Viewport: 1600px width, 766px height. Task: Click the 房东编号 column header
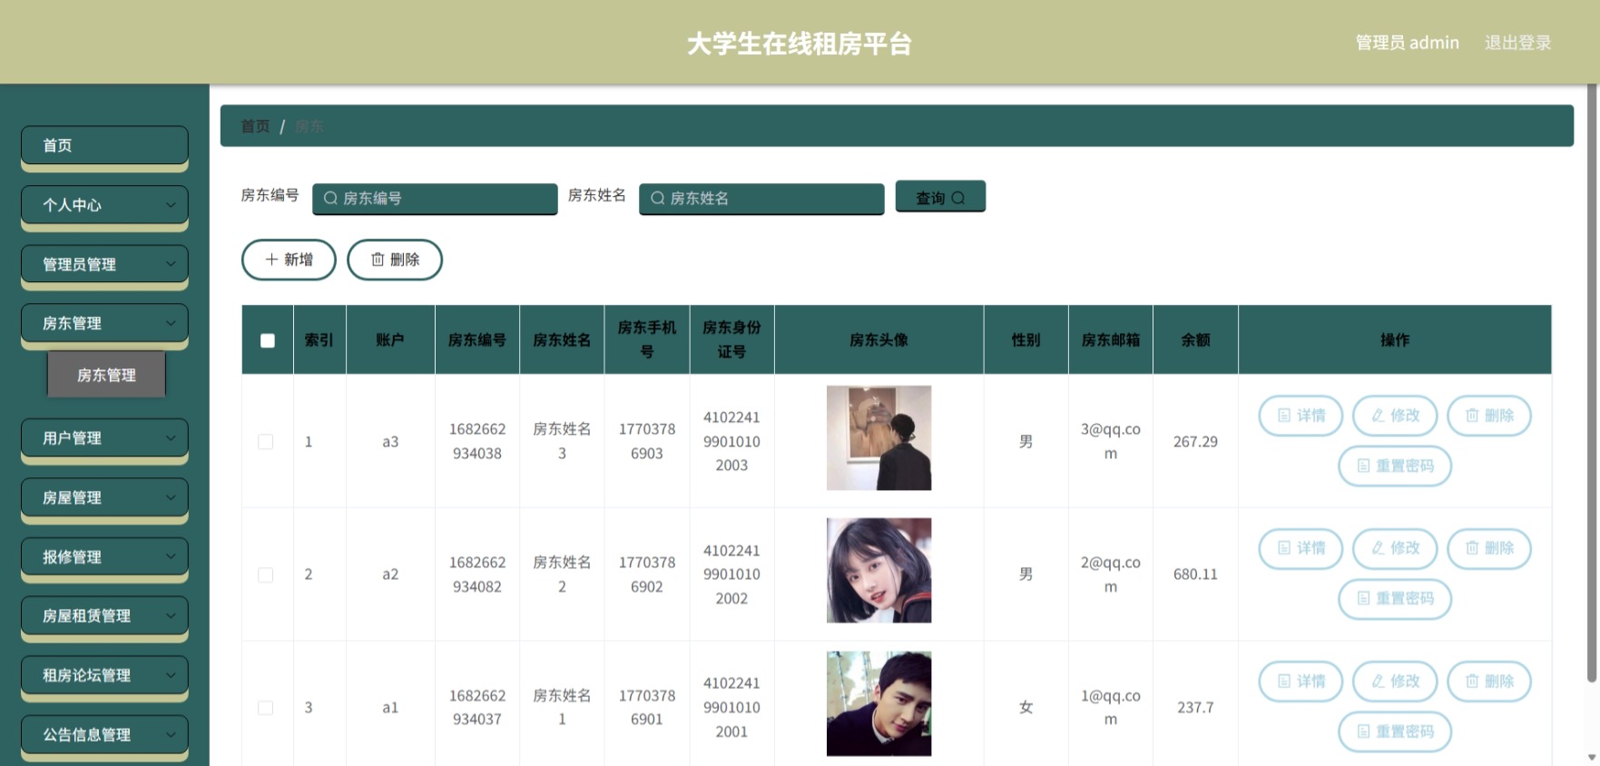click(x=476, y=340)
